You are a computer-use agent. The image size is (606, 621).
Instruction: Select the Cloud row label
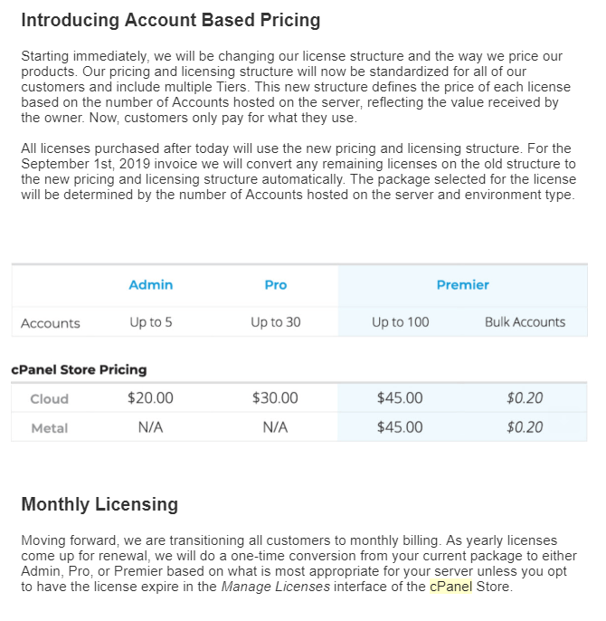49,399
